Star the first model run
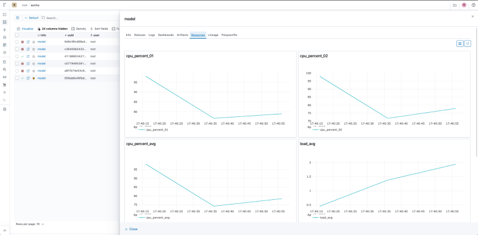 point(33,42)
